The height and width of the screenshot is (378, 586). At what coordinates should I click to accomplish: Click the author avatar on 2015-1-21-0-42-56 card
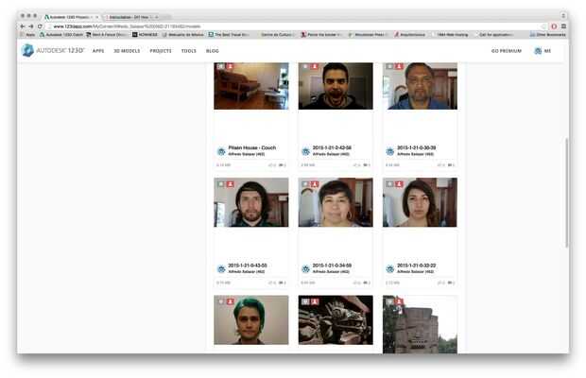click(x=305, y=151)
